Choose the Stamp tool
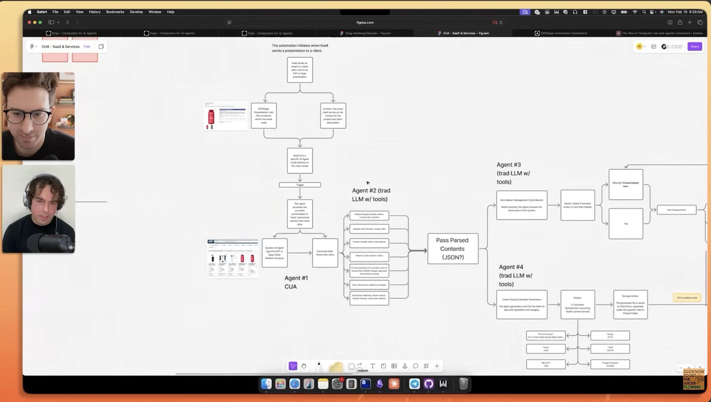The height and width of the screenshot is (402, 711). coord(405,366)
